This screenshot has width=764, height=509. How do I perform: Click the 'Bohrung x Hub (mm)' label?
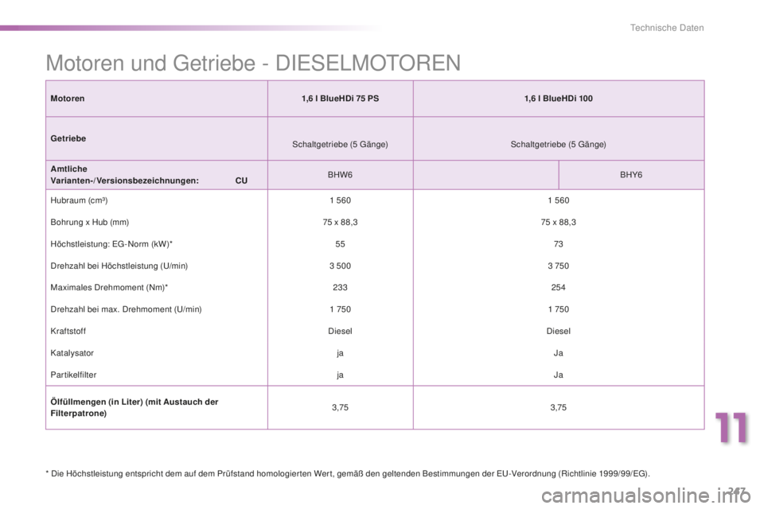point(90,222)
